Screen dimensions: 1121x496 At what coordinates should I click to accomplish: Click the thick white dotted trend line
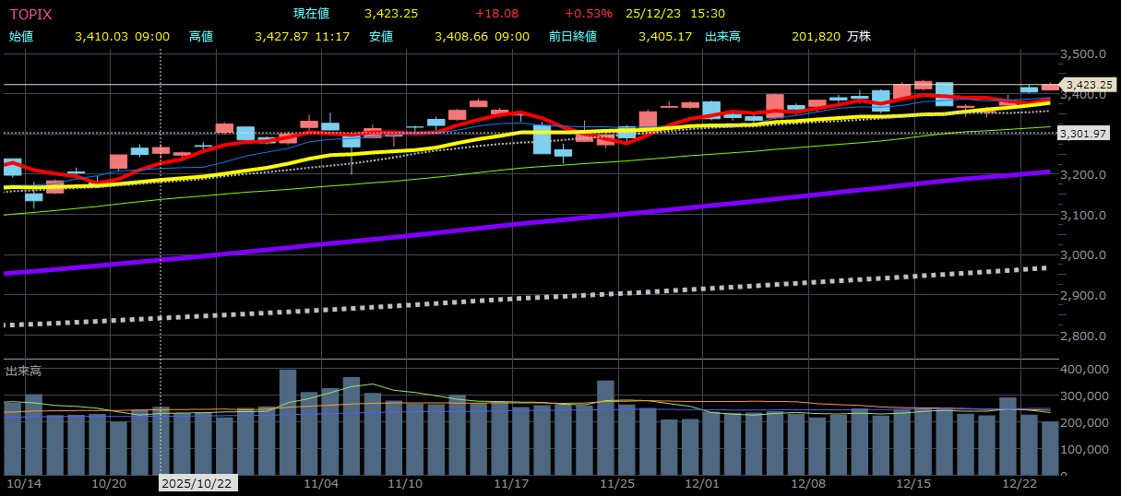[554, 296]
